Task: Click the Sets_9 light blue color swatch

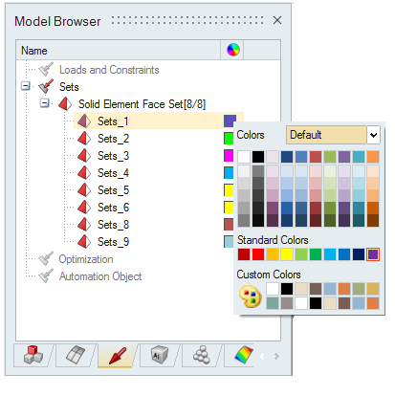Action: coord(229,242)
